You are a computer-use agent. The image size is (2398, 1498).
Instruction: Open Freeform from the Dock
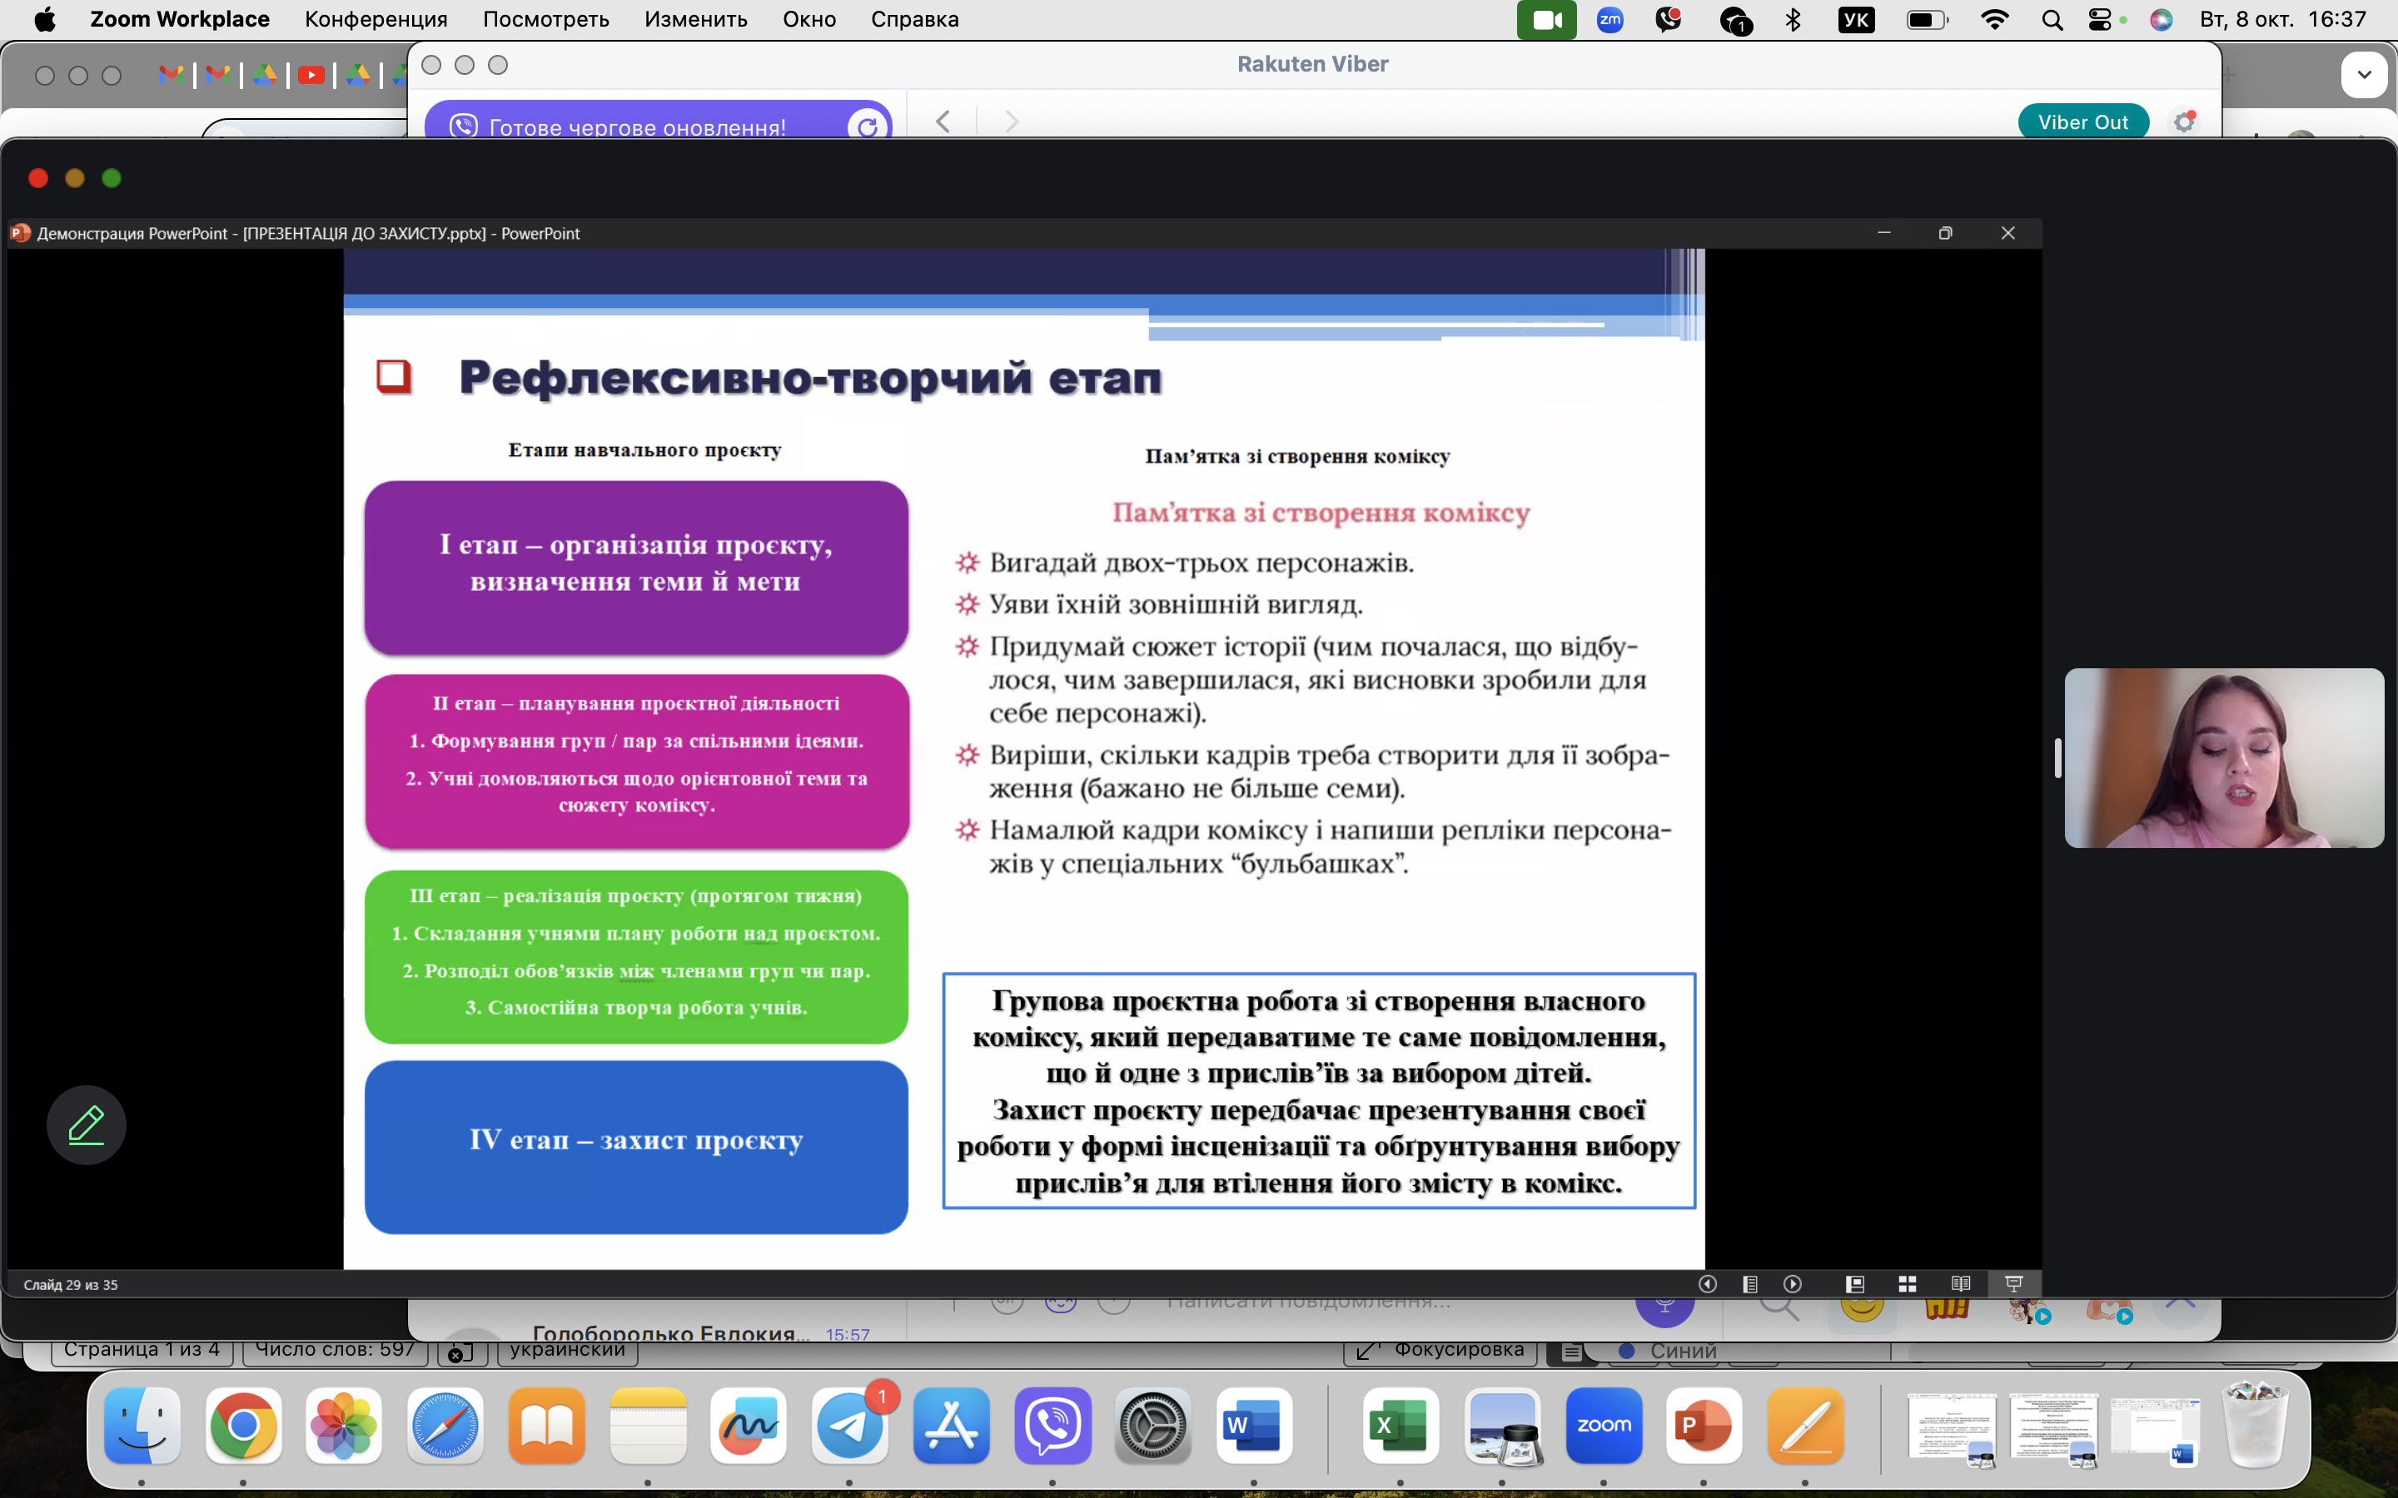tap(749, 1426)
